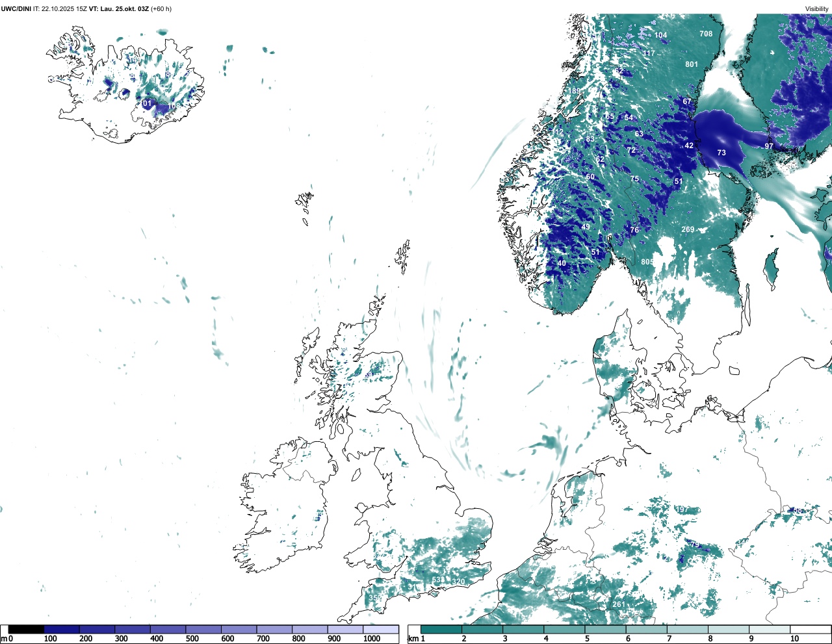
Task: Click the 'km' unit label on the legend
Action: point(413,639)
